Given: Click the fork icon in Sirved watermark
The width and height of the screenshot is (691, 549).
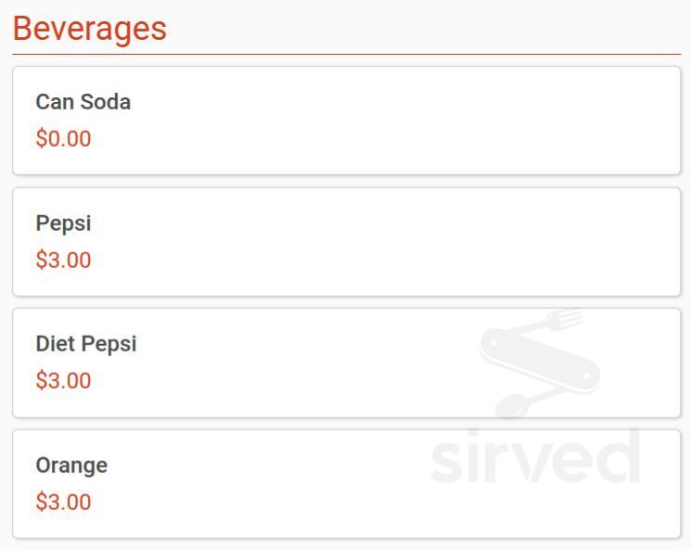Looking at the screenshot, I should pos(563,319).
